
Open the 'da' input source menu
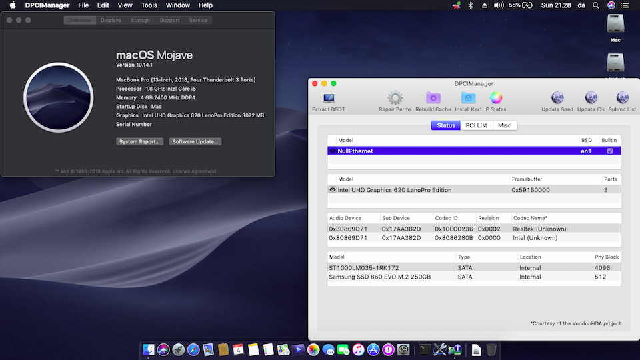click(x=581, y=5)
